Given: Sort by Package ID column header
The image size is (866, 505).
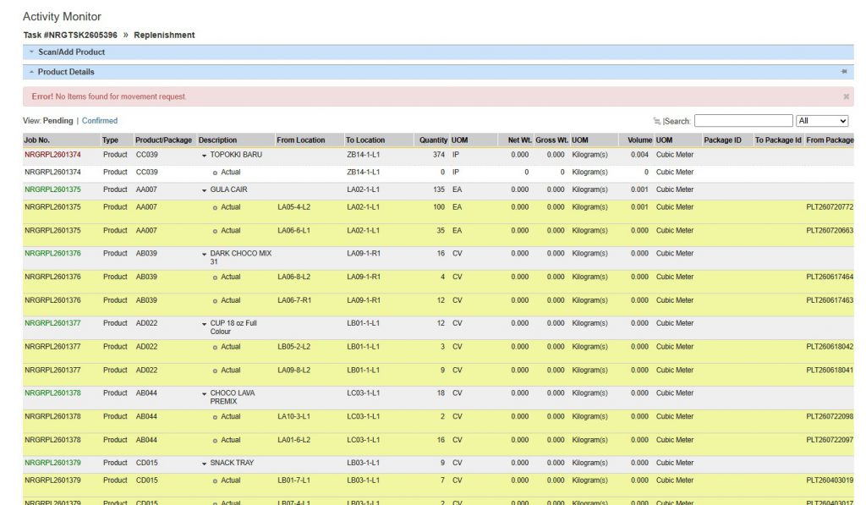Looking at the screenshot, I should tap(722, 140).
